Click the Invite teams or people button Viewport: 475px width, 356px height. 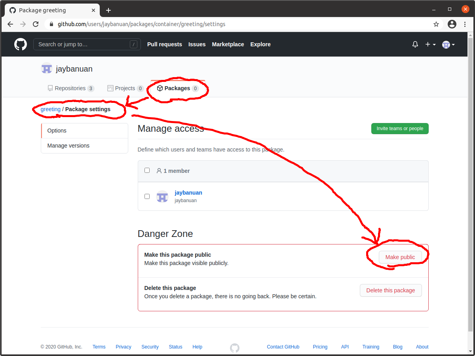click(400, 129)
